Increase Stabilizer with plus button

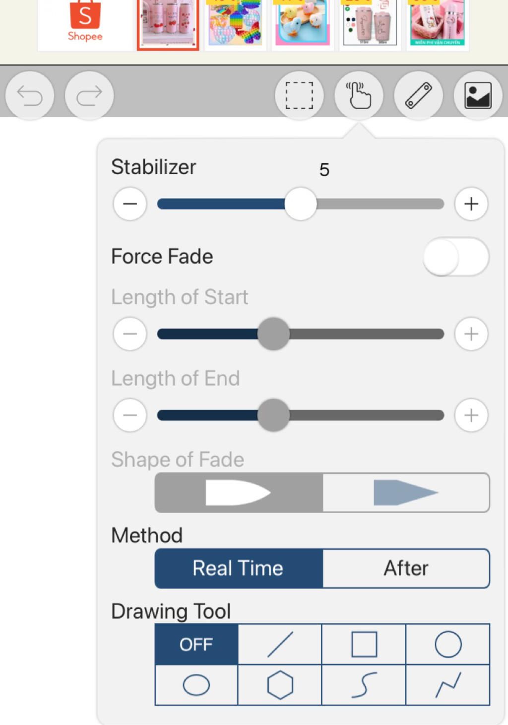[471, 204]
